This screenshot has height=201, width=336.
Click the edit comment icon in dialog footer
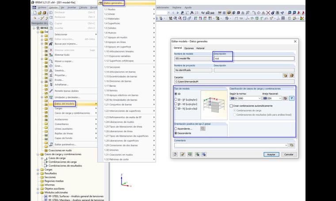click(183, 154)
